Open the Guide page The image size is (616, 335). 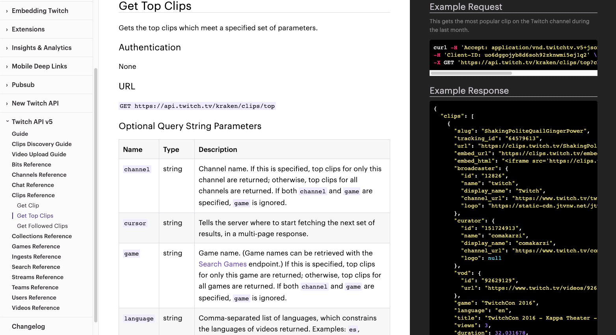20,134
